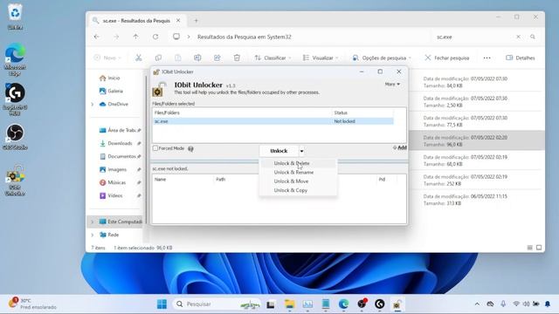The image size is (559, 314).
Task: Click the Explorer address bar path
Action: tap(245, 37)
